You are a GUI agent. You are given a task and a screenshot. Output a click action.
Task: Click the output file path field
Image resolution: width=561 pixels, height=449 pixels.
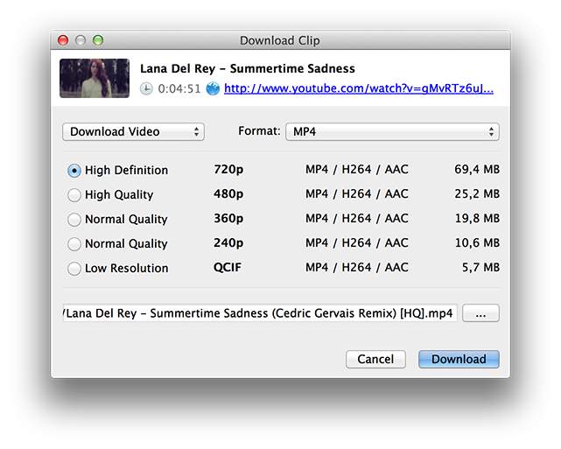point(260,313)
